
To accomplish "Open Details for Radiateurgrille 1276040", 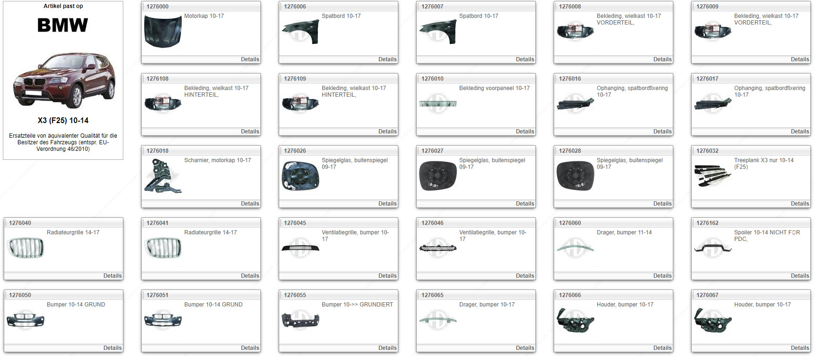I will pyautogui.click(x=112, y=276).
